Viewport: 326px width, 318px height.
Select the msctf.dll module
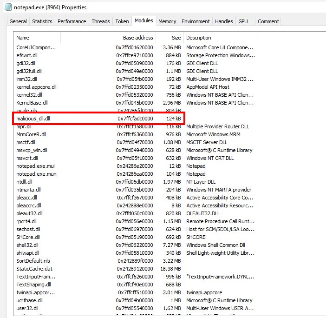click(x=135, y=142)
